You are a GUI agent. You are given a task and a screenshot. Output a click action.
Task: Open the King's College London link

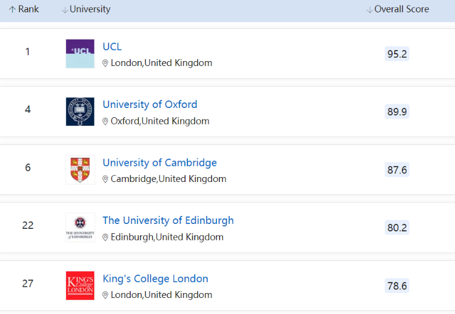coord(155,279)
